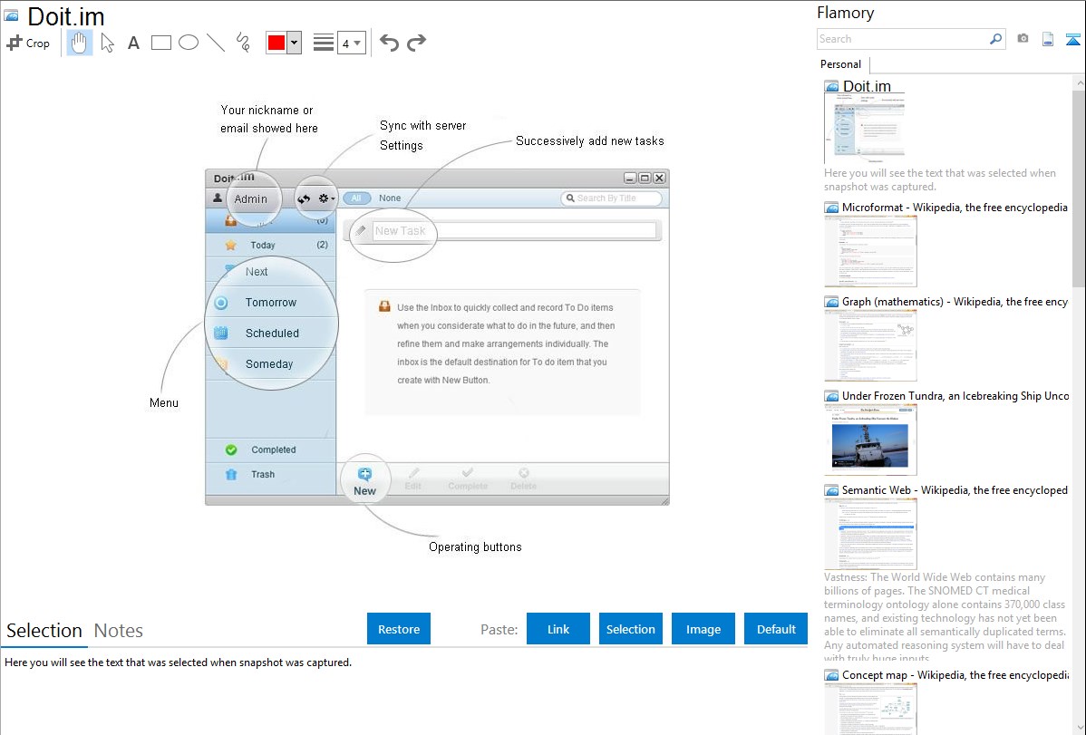Click the Graph (mathematics) - Wikipedia title
1086x735 pixels.
click(955, 302)
